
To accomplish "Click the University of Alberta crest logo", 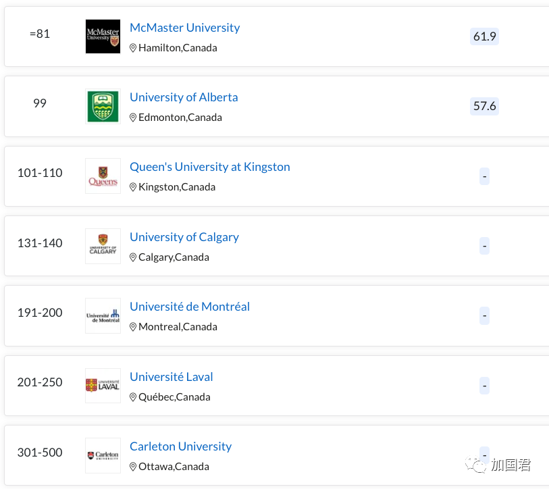I will tap(103, 106).
